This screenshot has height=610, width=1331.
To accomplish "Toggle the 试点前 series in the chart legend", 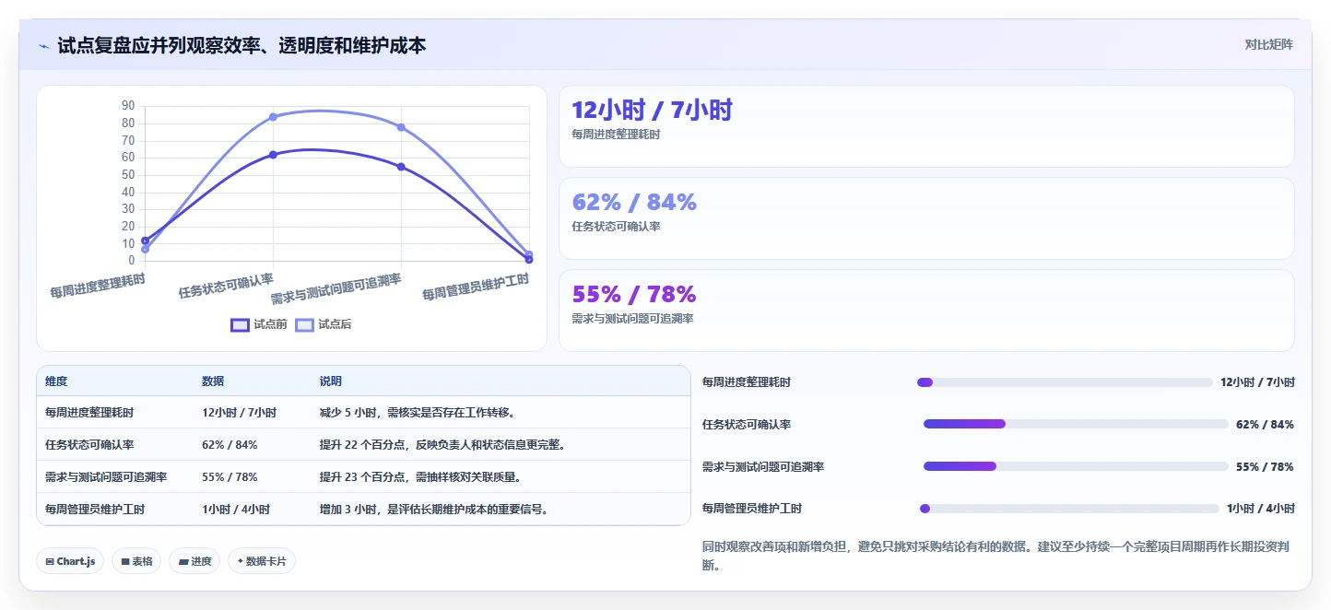I will pos(259,324).
